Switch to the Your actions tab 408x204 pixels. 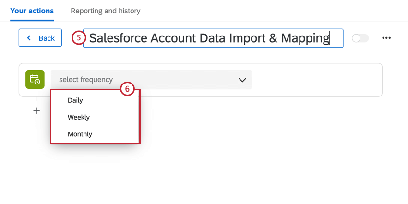32,11
